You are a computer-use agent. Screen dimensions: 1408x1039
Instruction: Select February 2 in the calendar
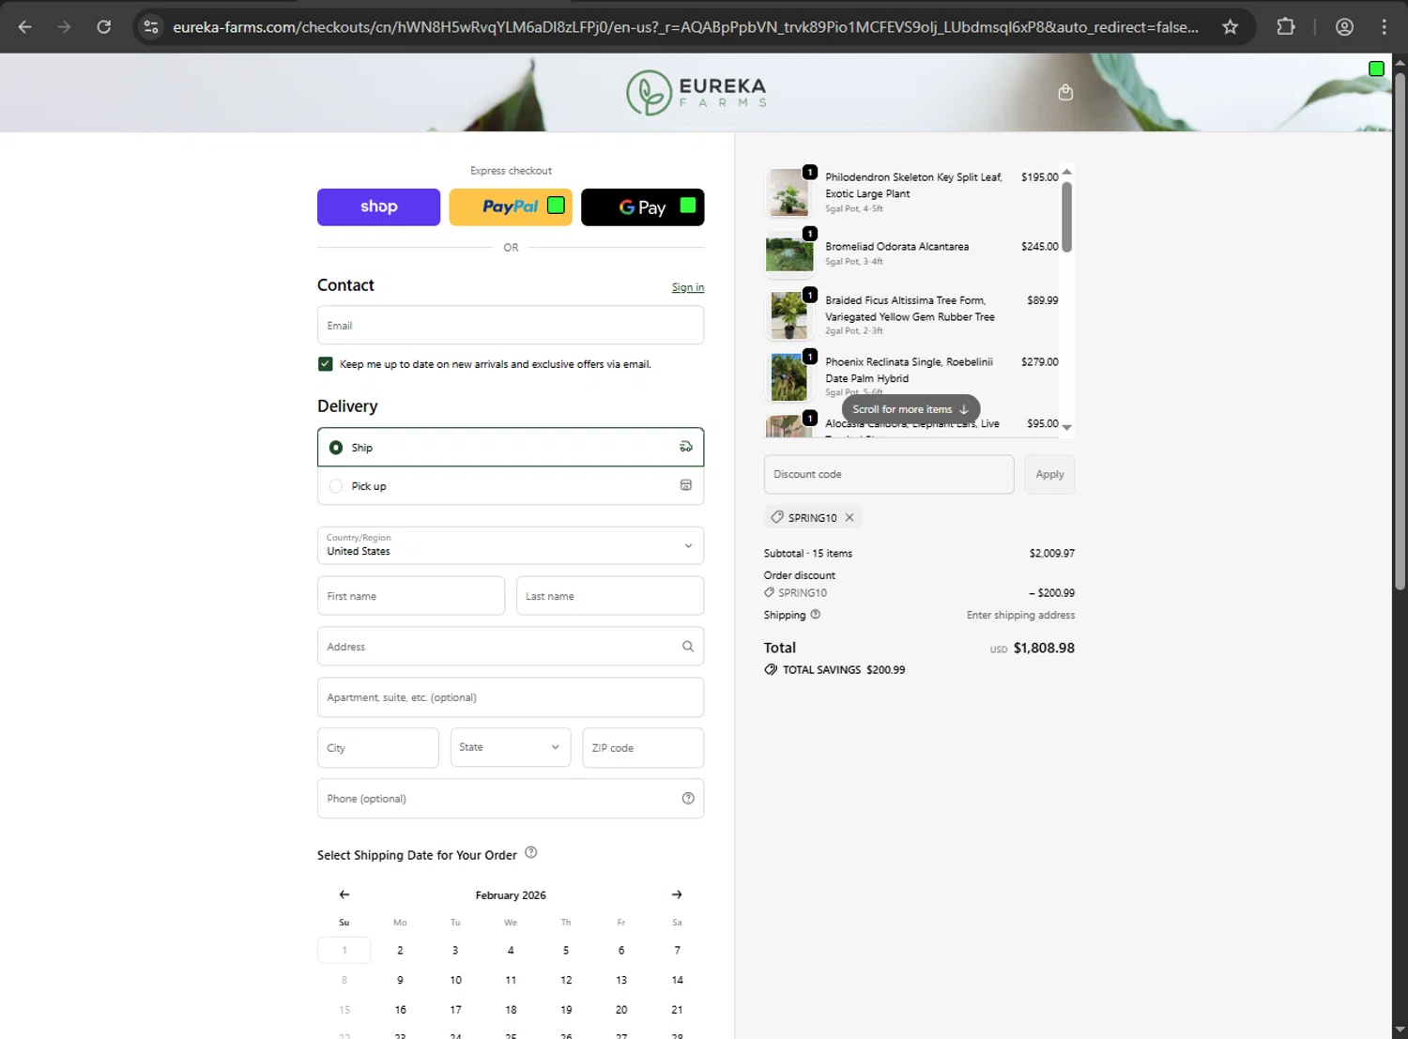click(x=400, y=951)
